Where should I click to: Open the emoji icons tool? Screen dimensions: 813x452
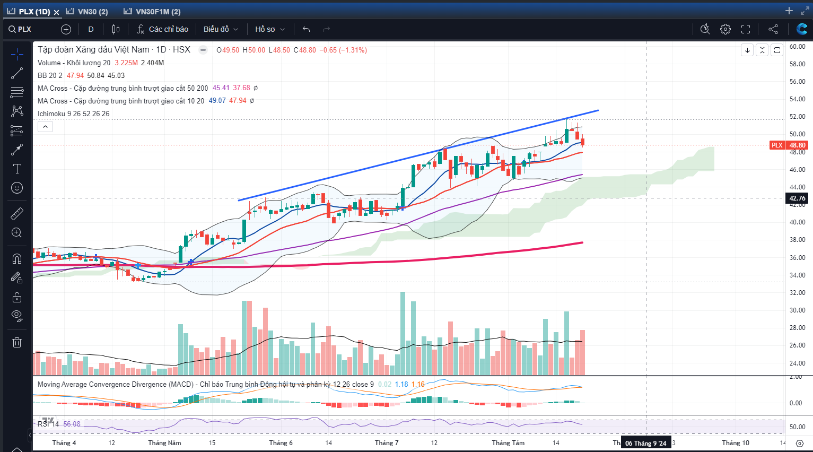click(x=17, y=188)
